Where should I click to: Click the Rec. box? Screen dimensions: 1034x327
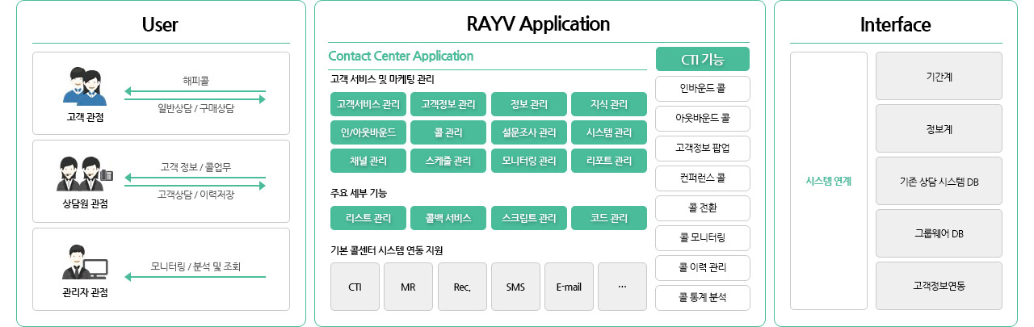point(462,287)
